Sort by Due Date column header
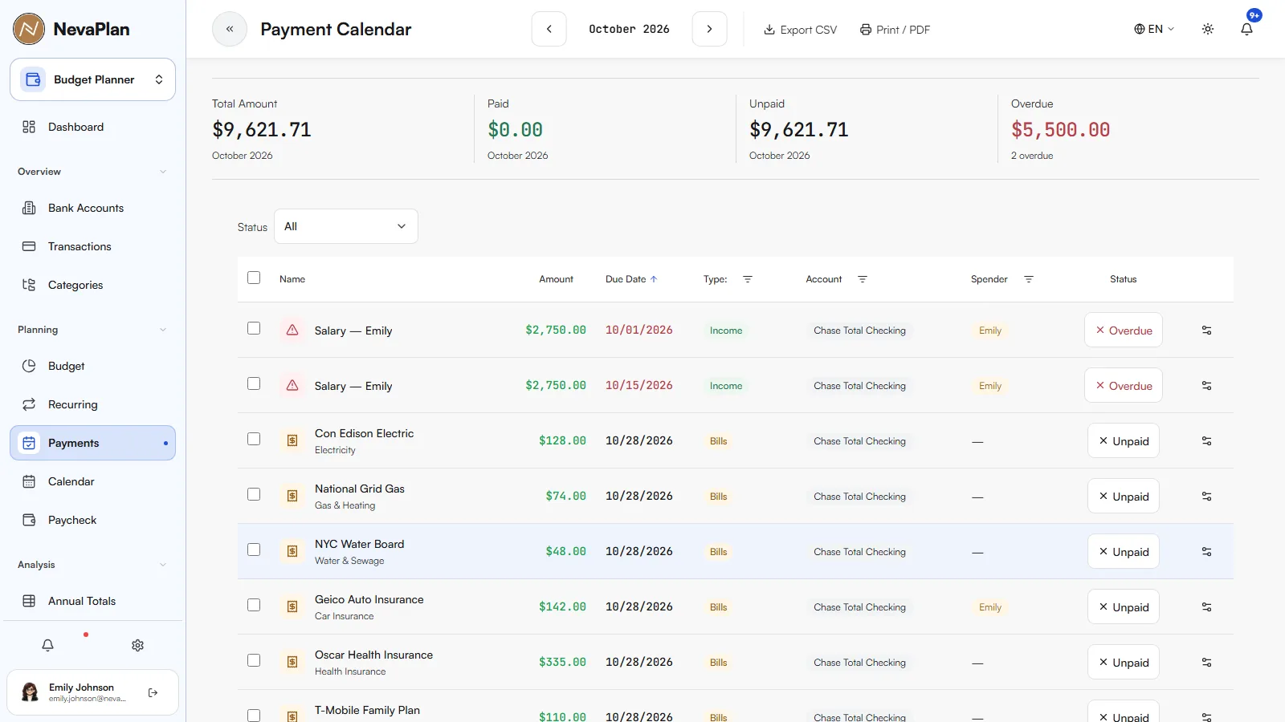Viewport: 1285px width, 722px height. tap(631, 279)
